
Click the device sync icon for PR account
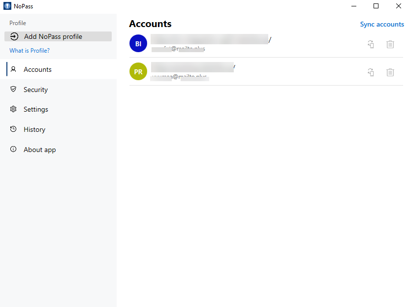[x=371, y=72]
